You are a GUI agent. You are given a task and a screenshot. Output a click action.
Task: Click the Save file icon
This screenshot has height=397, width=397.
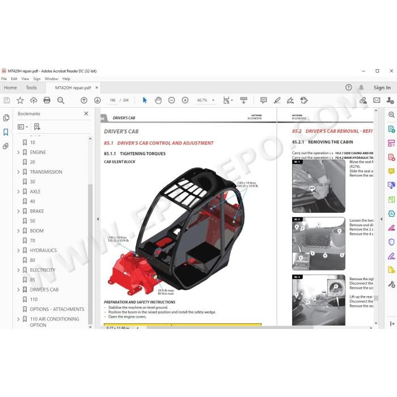coord(7,100)
